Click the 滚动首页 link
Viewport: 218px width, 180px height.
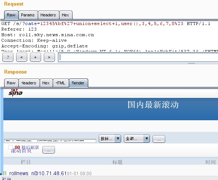(x=21, y=151)
